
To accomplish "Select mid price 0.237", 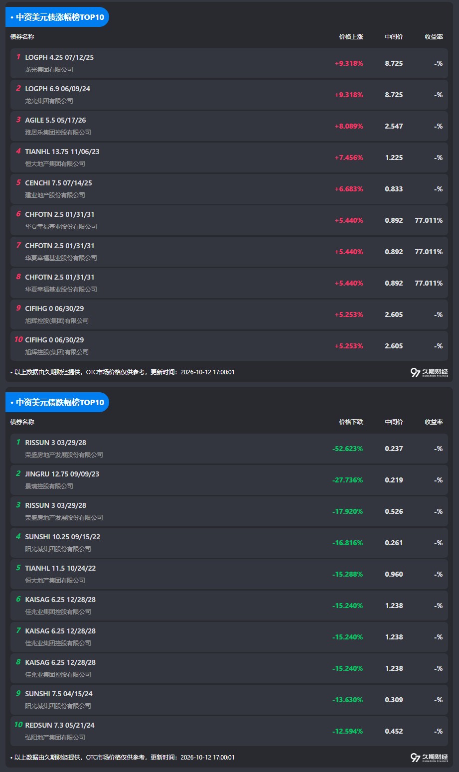I will click(394, 449).
